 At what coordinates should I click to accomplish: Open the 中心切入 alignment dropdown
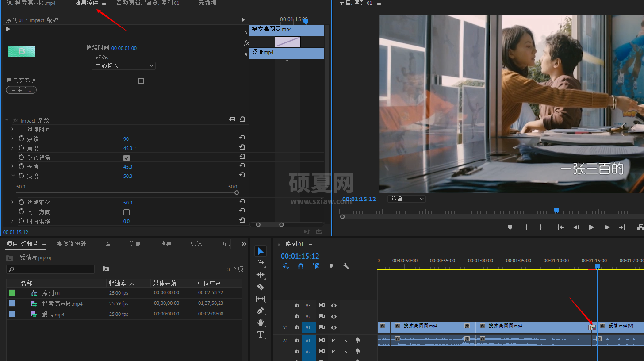[123, 65]
